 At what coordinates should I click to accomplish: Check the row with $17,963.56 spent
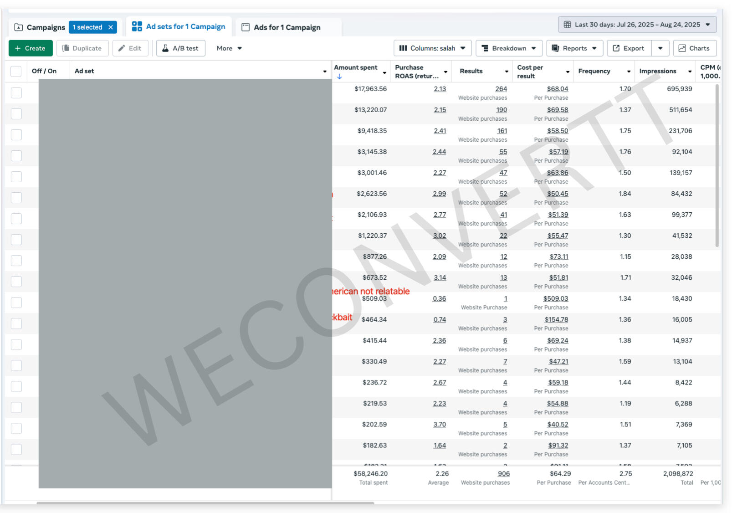(16, 93)
